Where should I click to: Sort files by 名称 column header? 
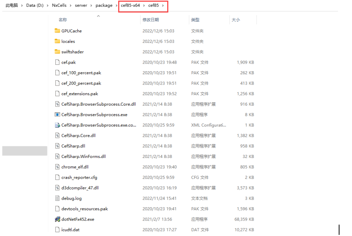(x=63, y=20)
